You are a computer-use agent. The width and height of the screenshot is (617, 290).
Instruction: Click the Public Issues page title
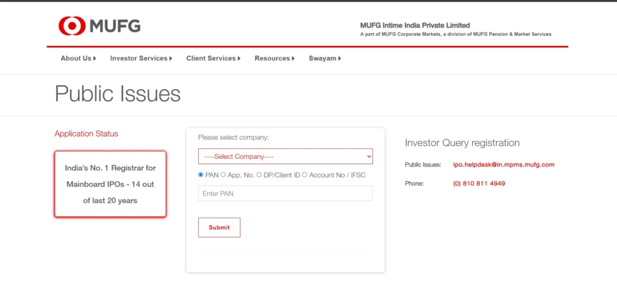tap(117, 94)
